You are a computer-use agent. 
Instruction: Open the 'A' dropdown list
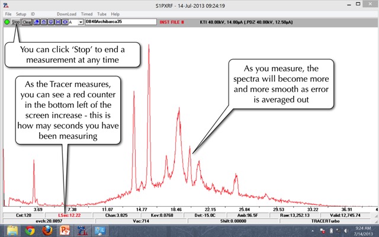pos(79,22)
